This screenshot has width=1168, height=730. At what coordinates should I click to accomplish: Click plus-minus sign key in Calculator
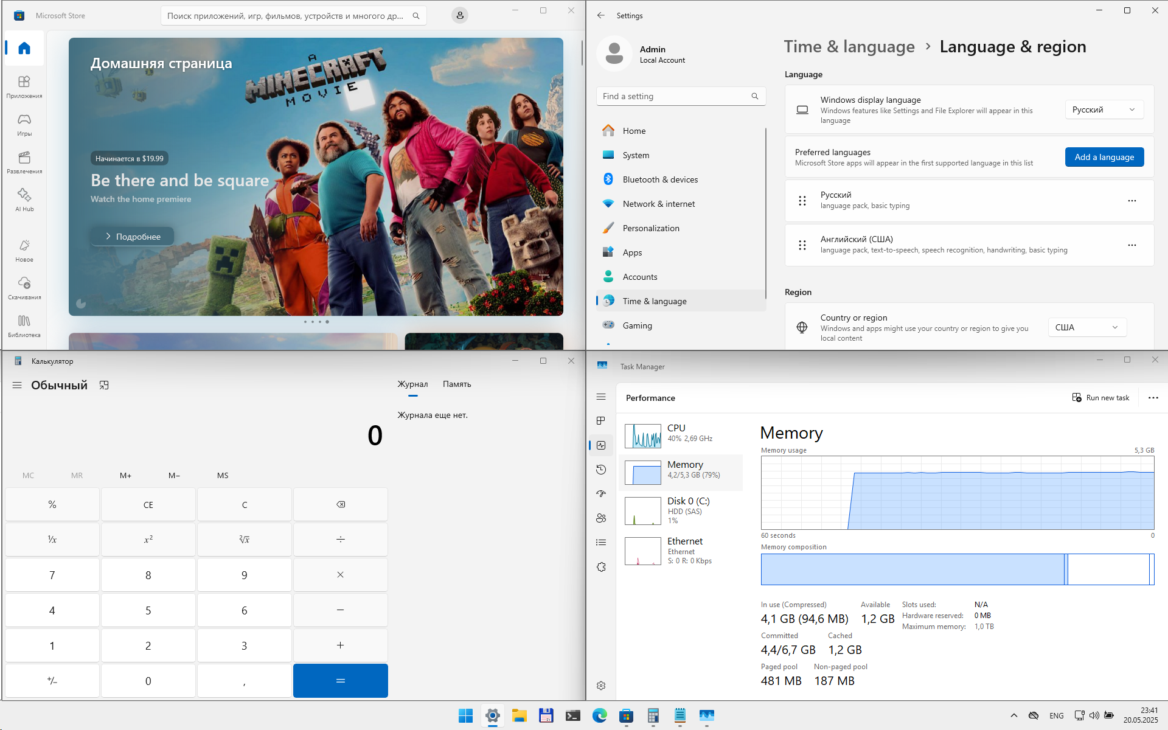52,681
